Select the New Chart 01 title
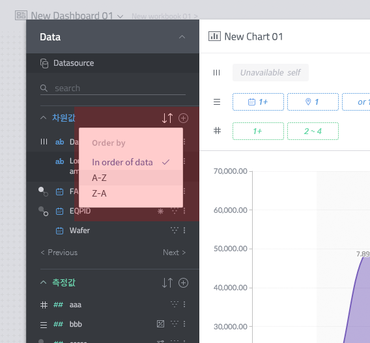 click(x=253, y=36)
